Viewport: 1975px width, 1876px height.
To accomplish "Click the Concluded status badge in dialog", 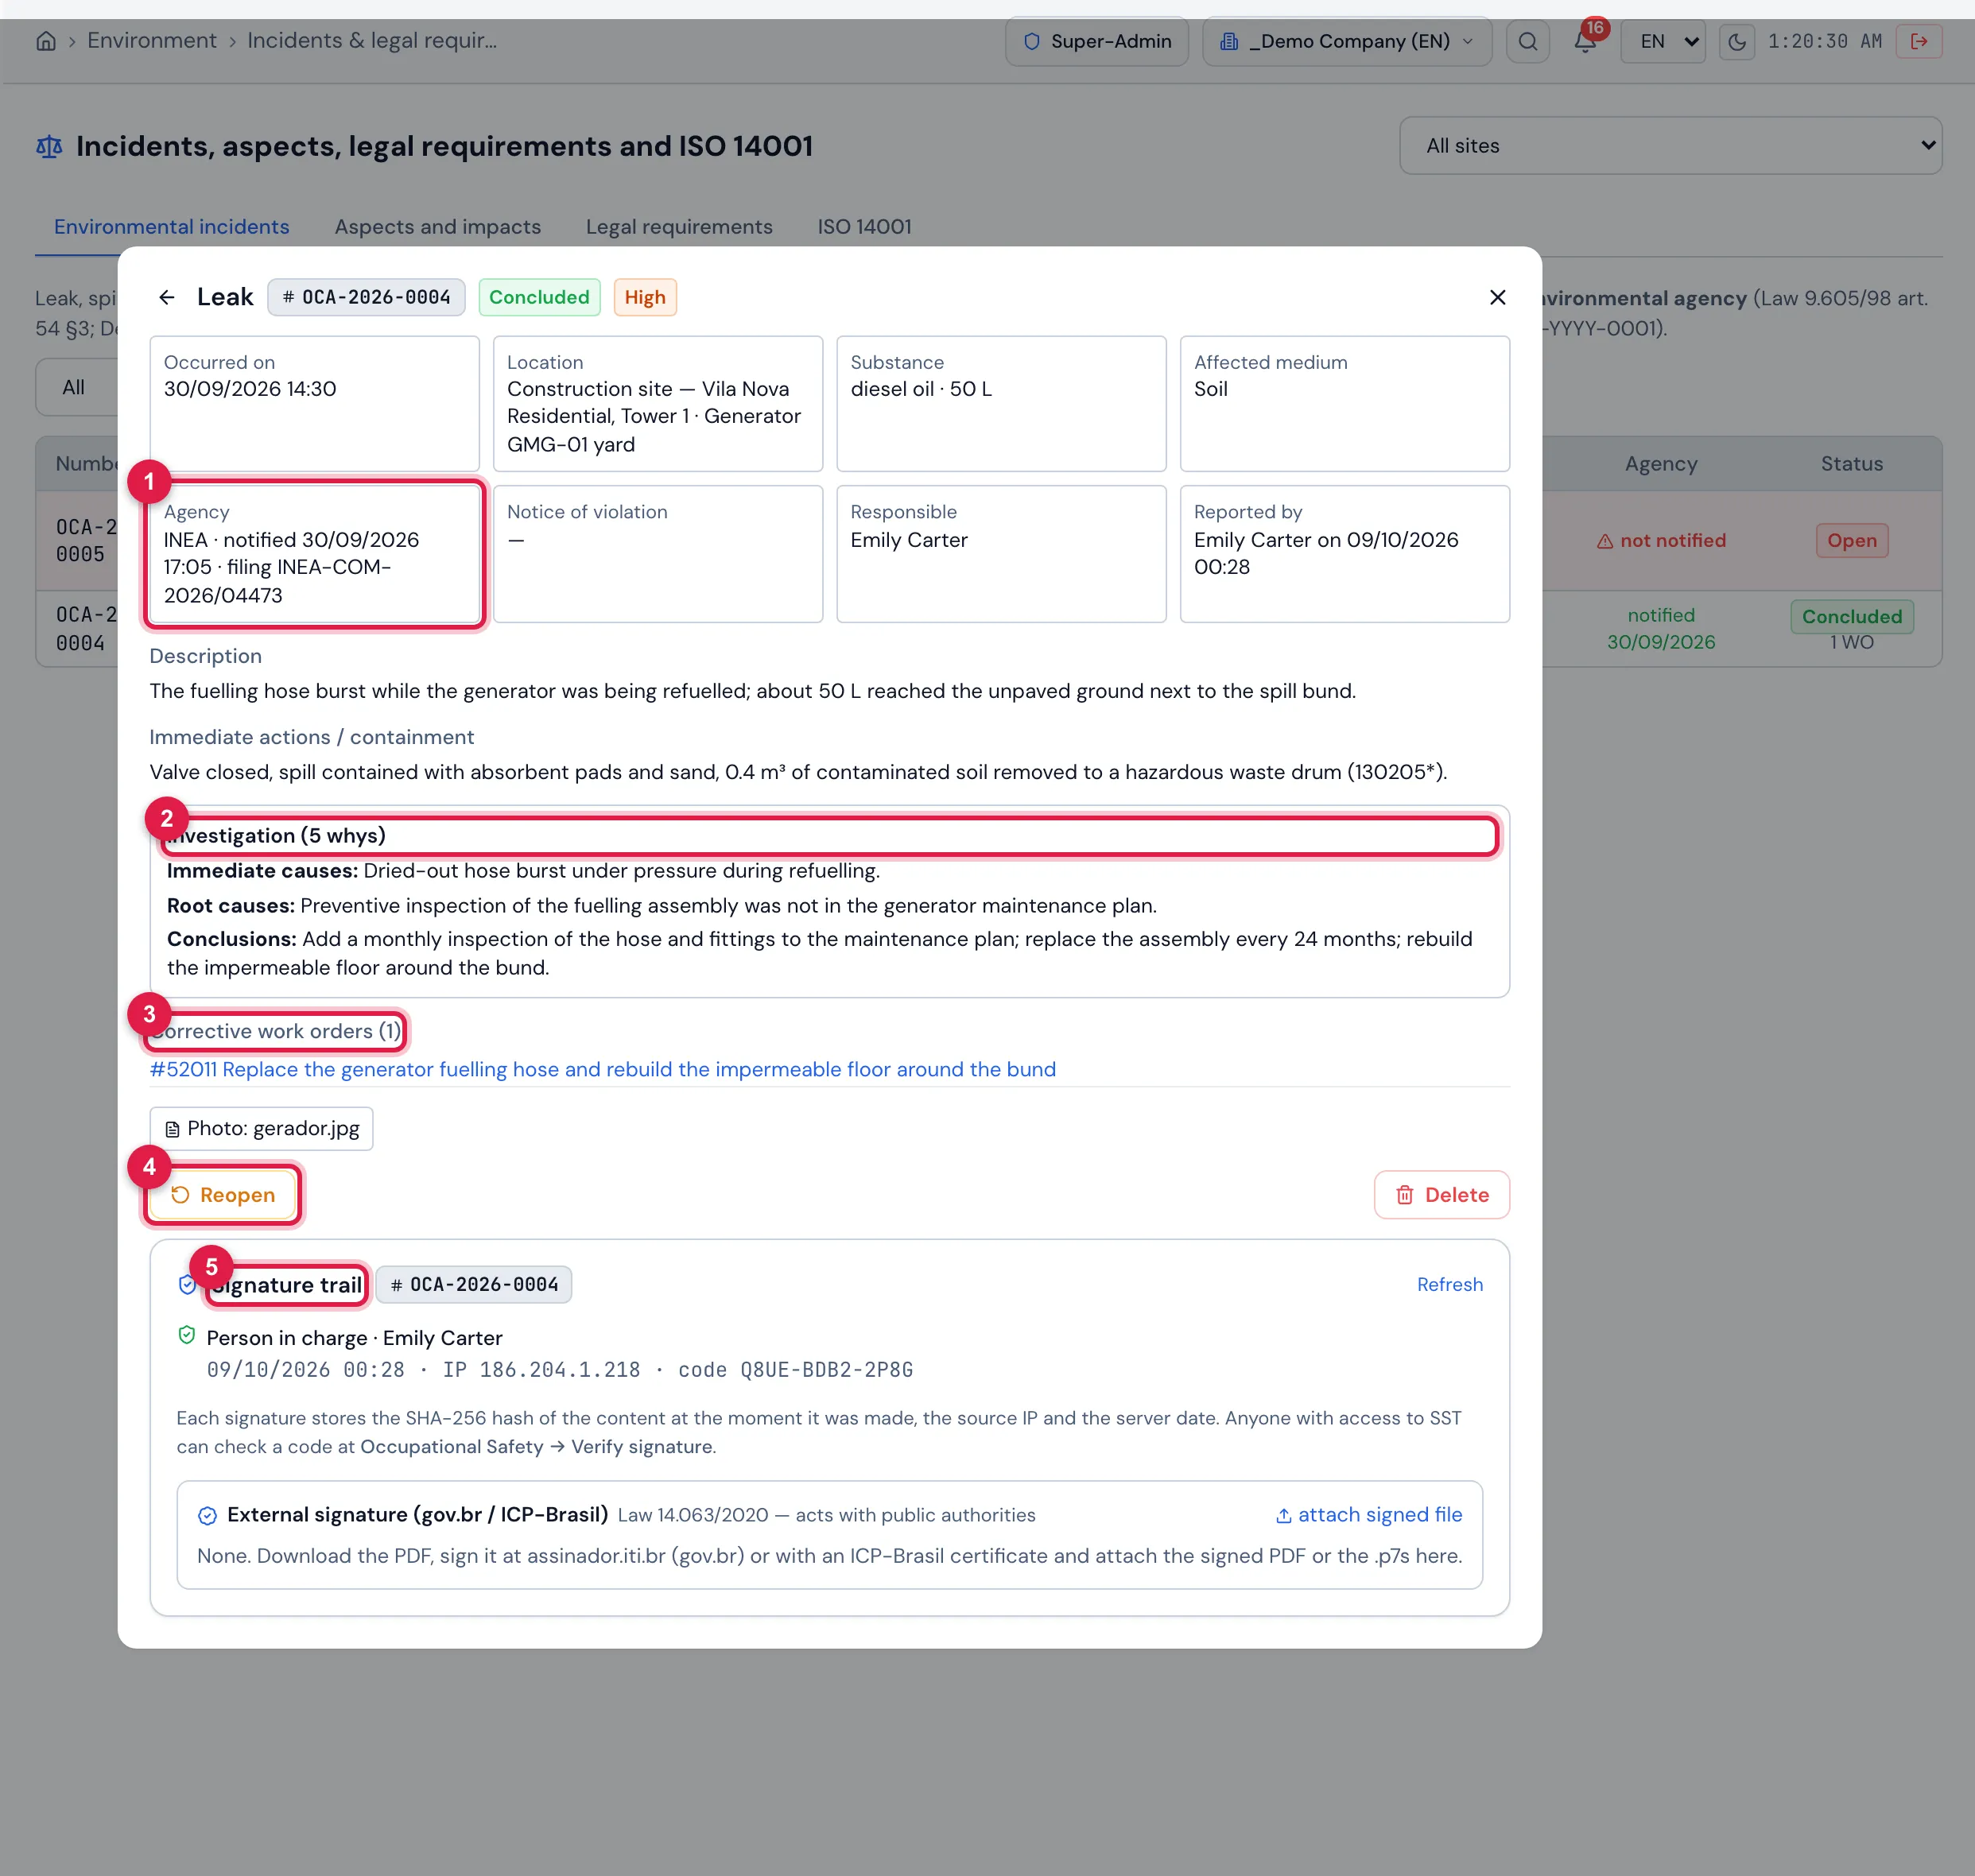I will coord(539,298).
